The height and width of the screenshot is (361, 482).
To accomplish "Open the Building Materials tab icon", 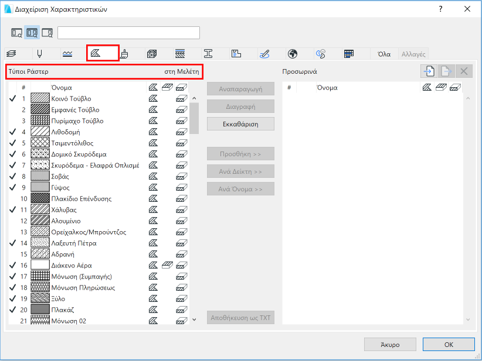I will [152, 54].
